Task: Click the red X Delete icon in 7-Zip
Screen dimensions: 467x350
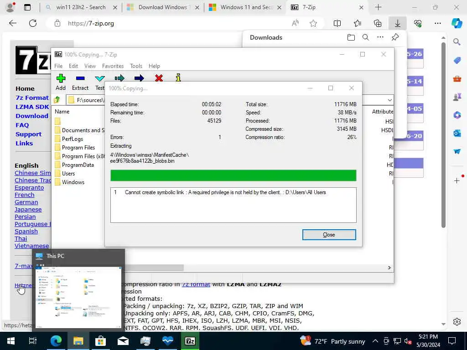Action: (x=159, y=78)
